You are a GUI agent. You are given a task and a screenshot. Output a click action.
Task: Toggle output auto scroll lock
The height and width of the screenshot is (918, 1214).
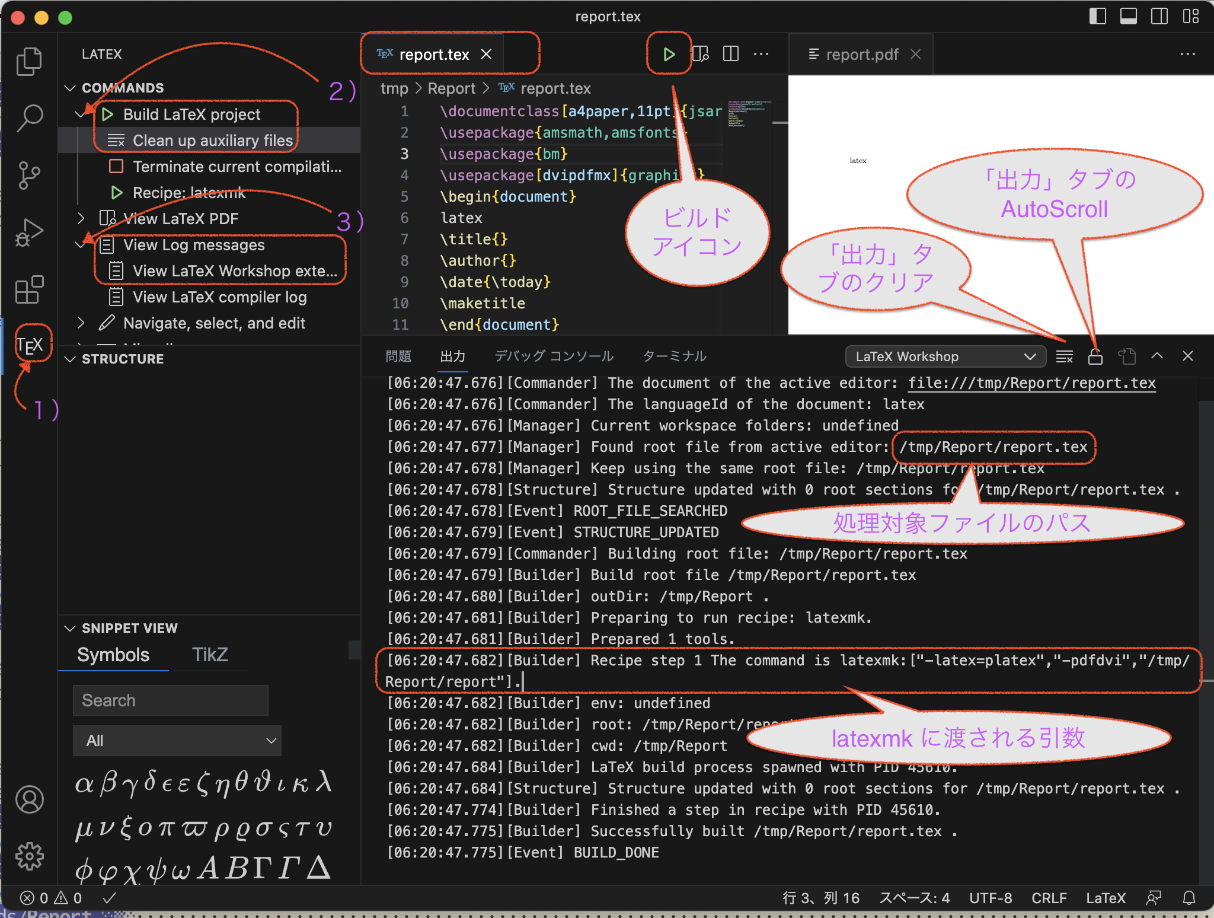pos(1095,356)
